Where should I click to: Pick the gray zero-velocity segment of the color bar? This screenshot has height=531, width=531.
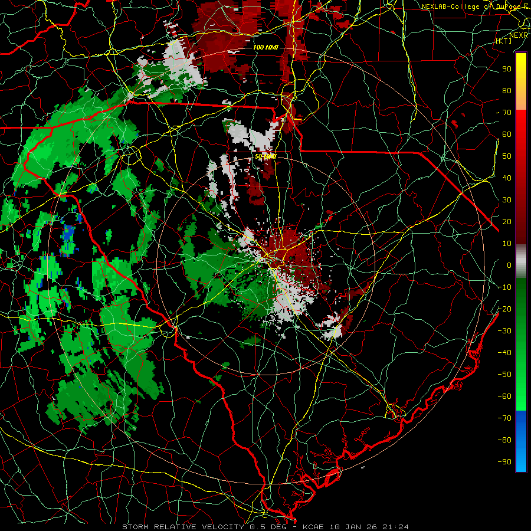[521, 261]
